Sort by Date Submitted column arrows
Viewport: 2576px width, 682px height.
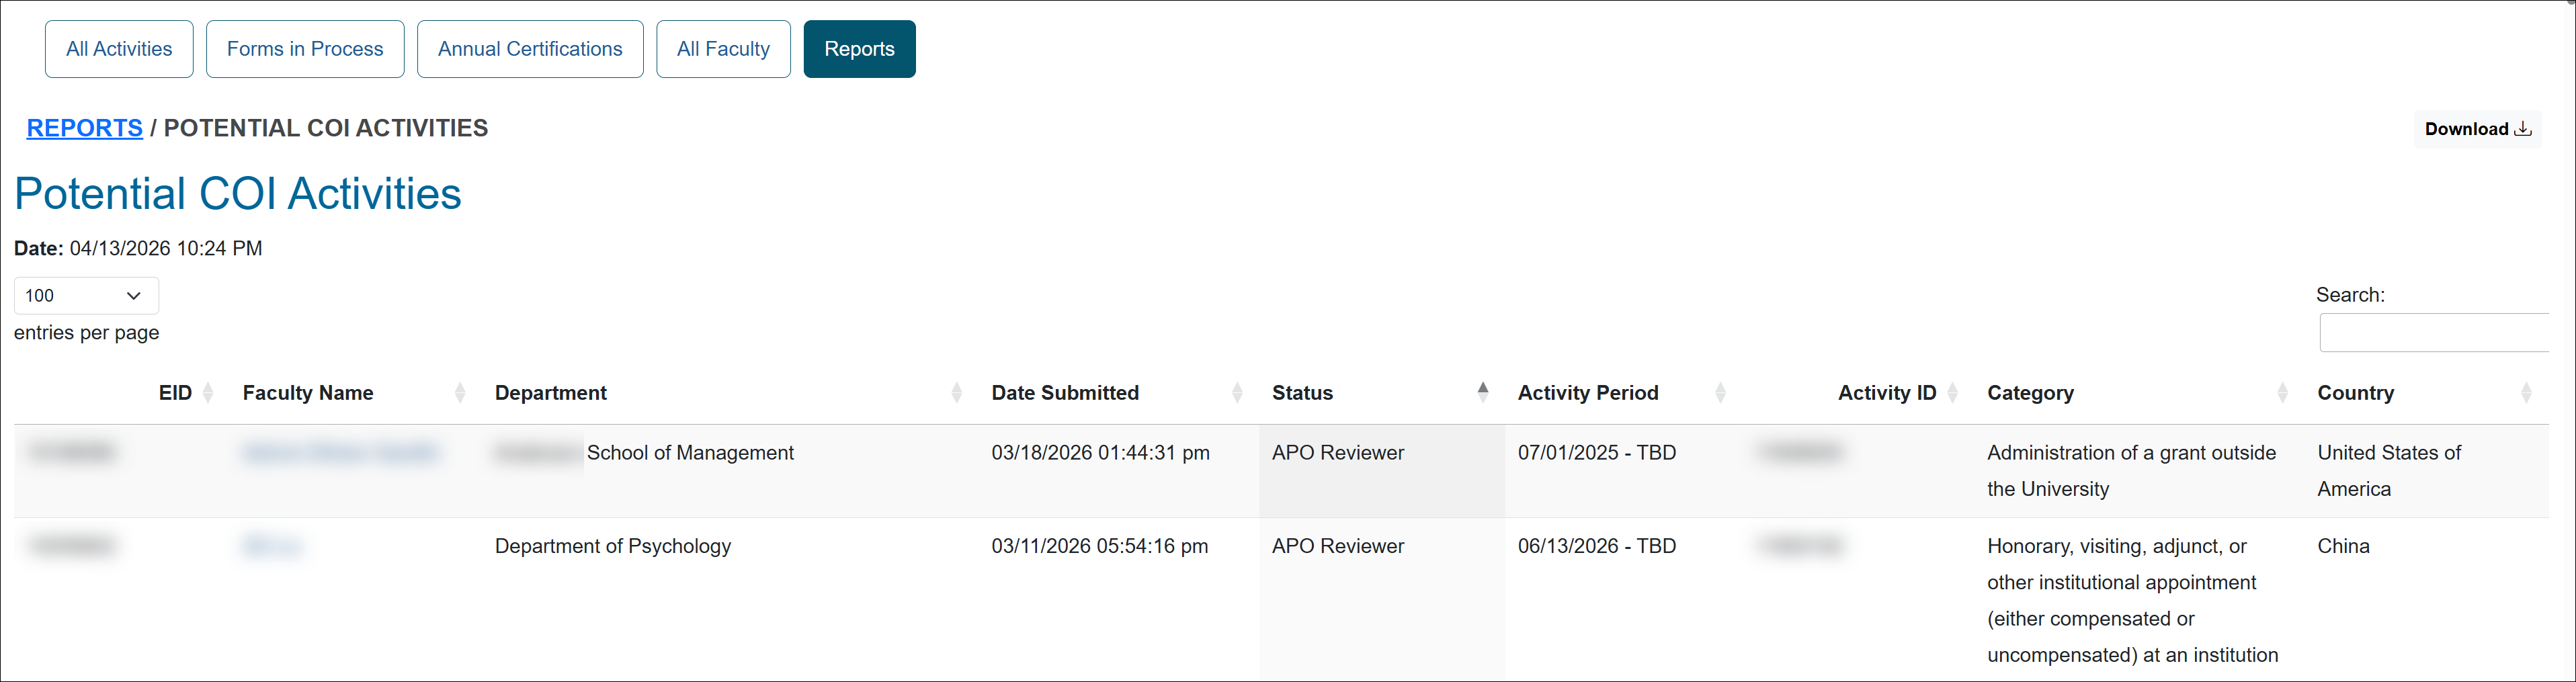1237,393
